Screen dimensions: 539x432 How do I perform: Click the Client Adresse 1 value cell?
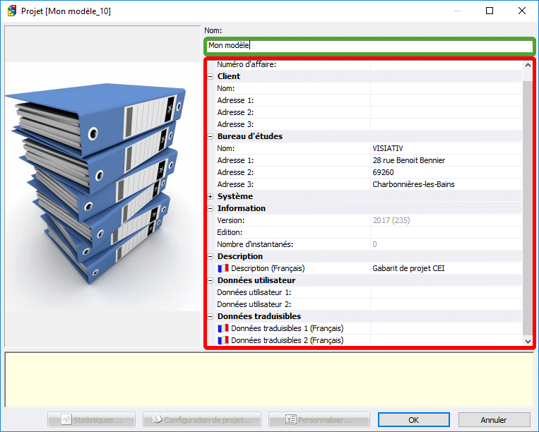(446, 100)
